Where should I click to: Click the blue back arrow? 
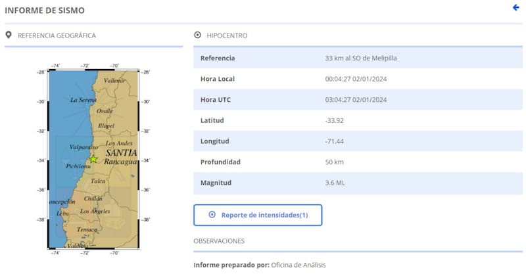coord(515,8)
